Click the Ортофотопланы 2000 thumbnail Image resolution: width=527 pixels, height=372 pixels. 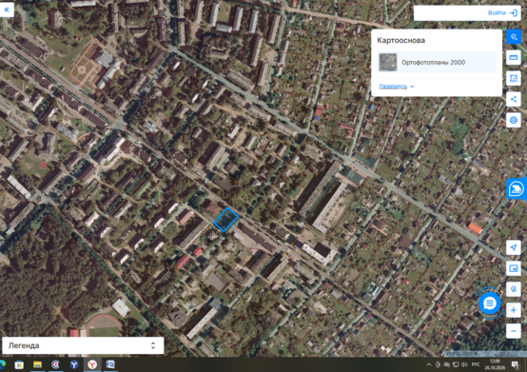point(388,62)
